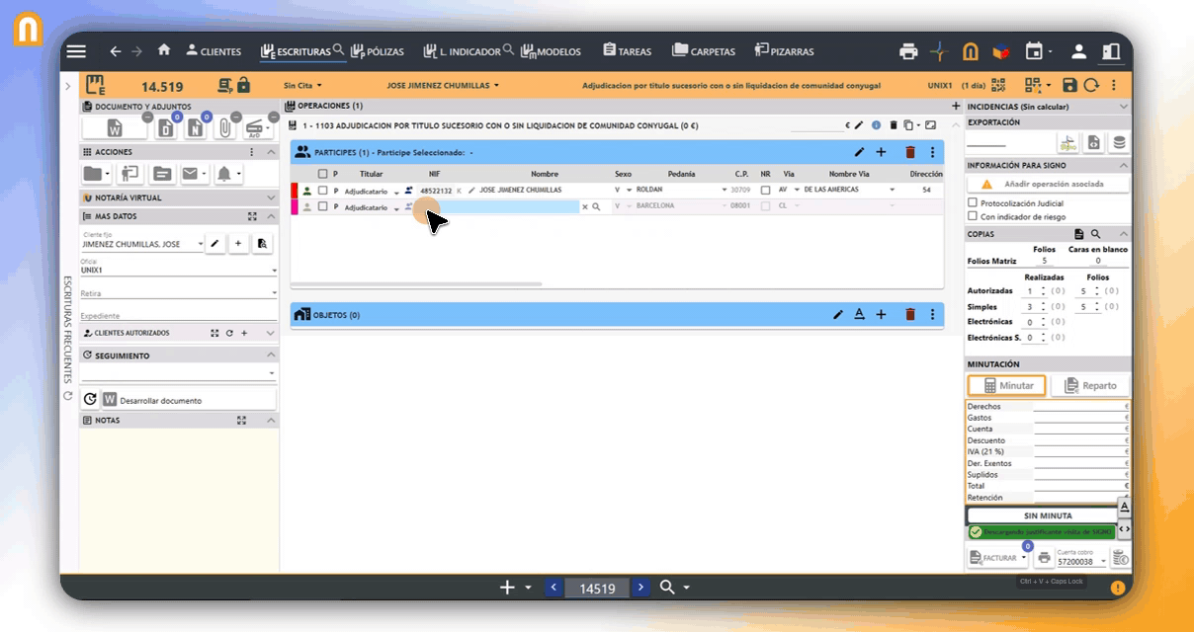Open the Clientes menu
Screen dimensions: 1194x632
click(213, 51)
